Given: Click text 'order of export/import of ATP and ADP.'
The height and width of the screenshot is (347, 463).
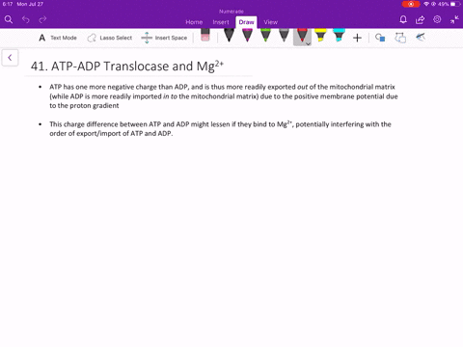Looking at the screenshot, I should (x=111, y=134).
